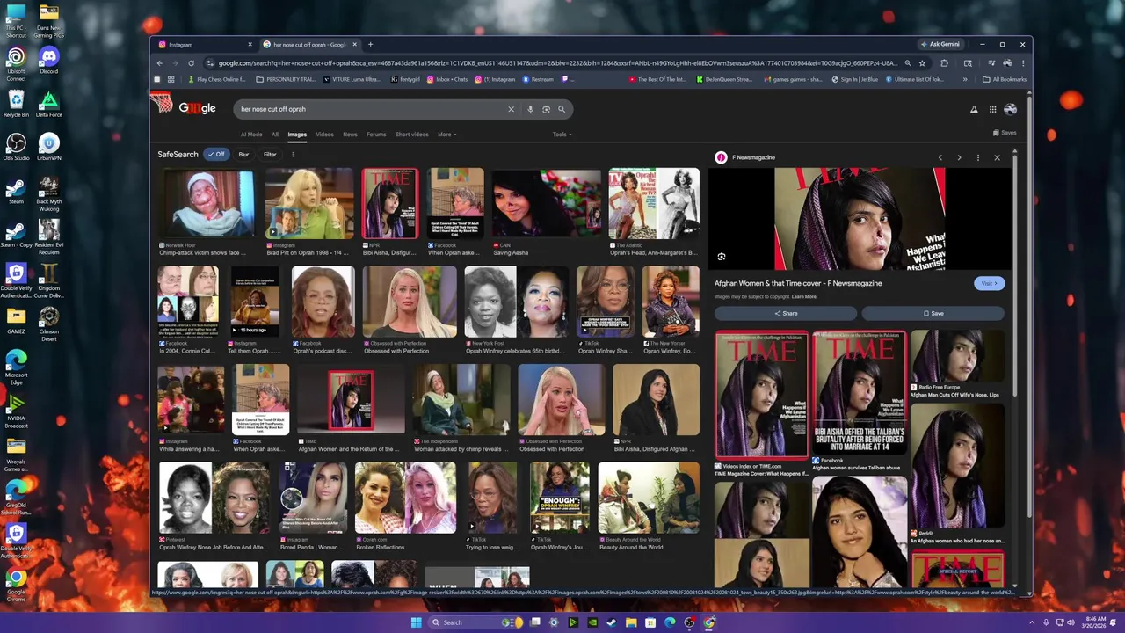Click the magnifying glass search button
The width and height of the screenshot is (1125, 633).
pyautogui.click(x=562, y=109)
